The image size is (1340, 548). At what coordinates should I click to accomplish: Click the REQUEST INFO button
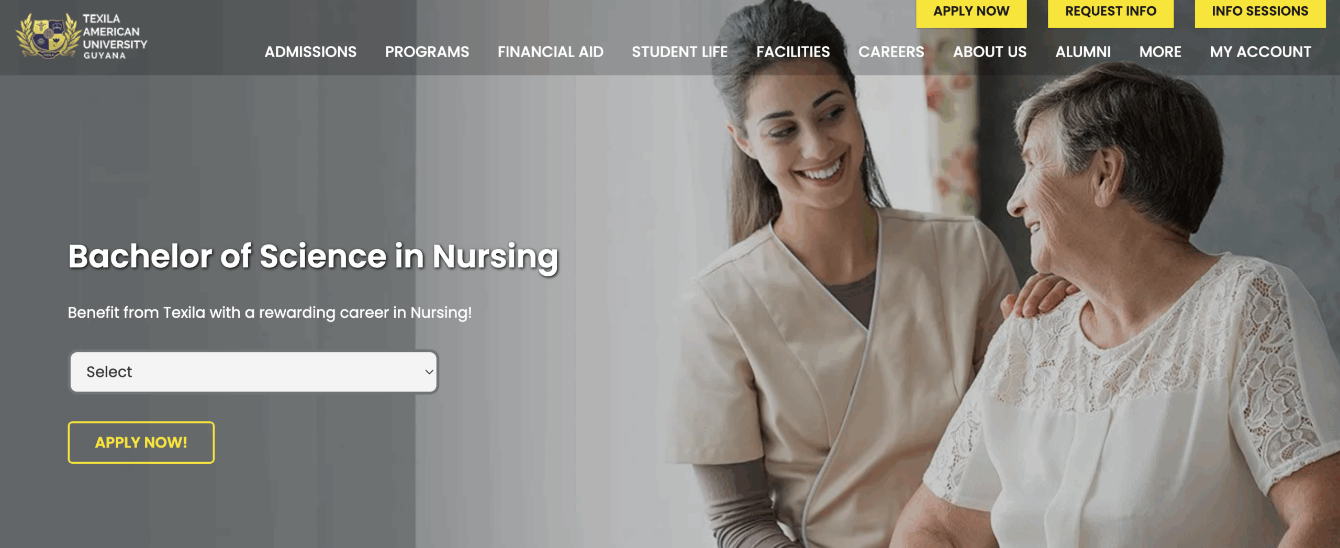coord(1110,13)
